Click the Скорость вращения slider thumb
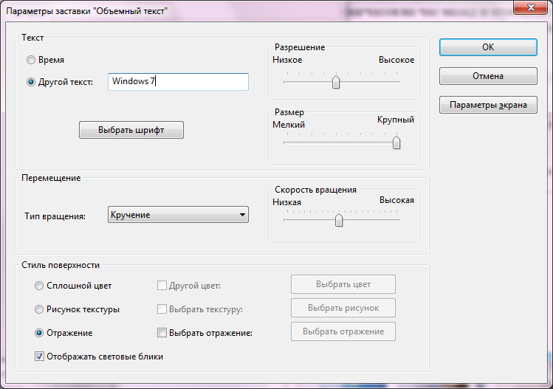 (x=339, y=220)
